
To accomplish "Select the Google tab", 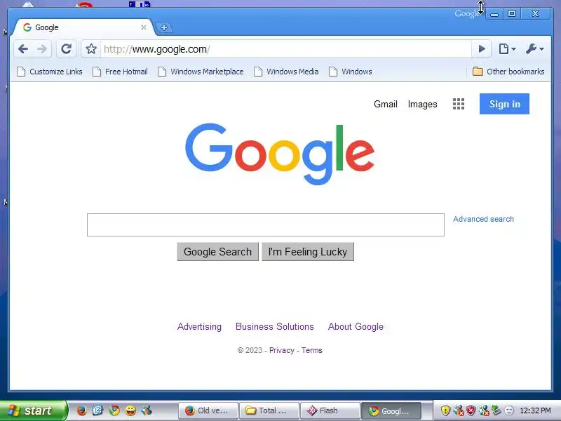I will [83, 27].
